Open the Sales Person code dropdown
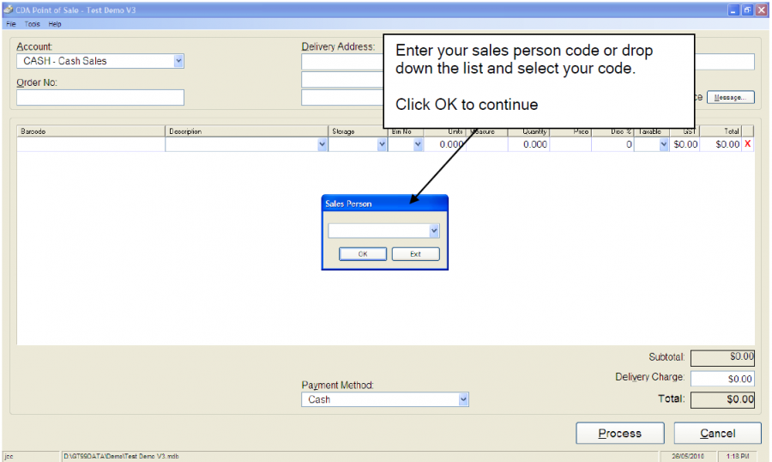The height and width of the screenshot is (462, 772). click(x=434, y=231)
